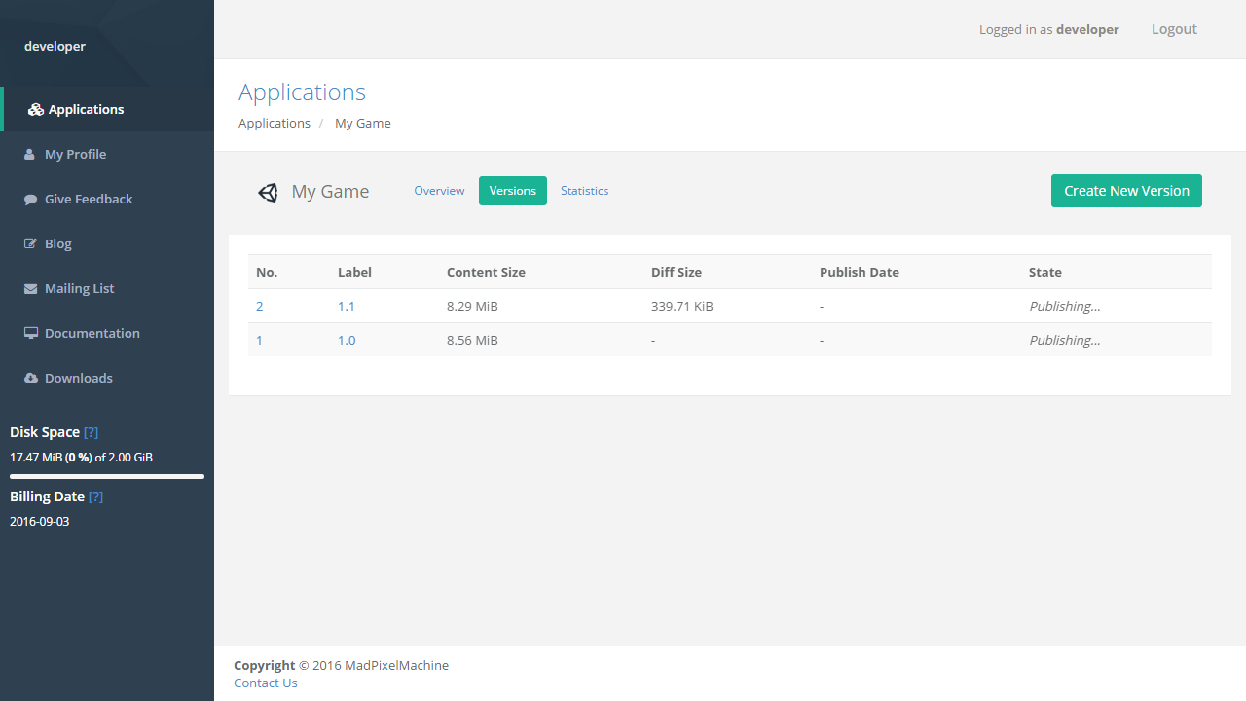The height and width of the screenshot is (701, 1246).
Task: Click the State column header
Action: pos(1045,272)
